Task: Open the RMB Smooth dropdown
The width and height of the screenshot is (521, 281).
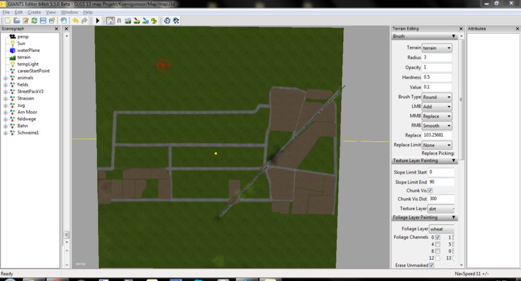Action: [x=437, y=126]
